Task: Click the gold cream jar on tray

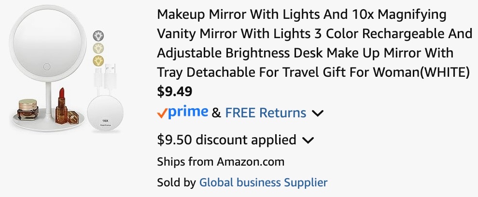Action: coord(28,108)
